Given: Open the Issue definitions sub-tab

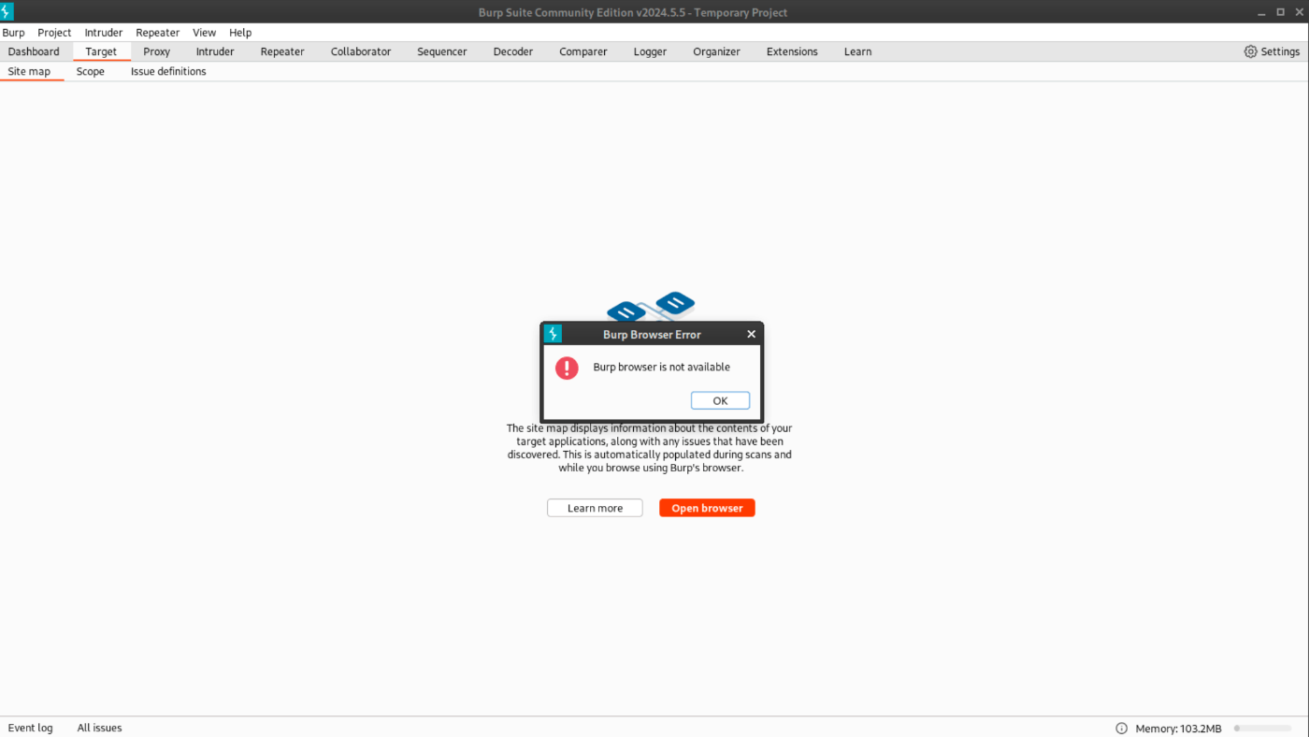Looking at the screenshot, I should 168,71.
